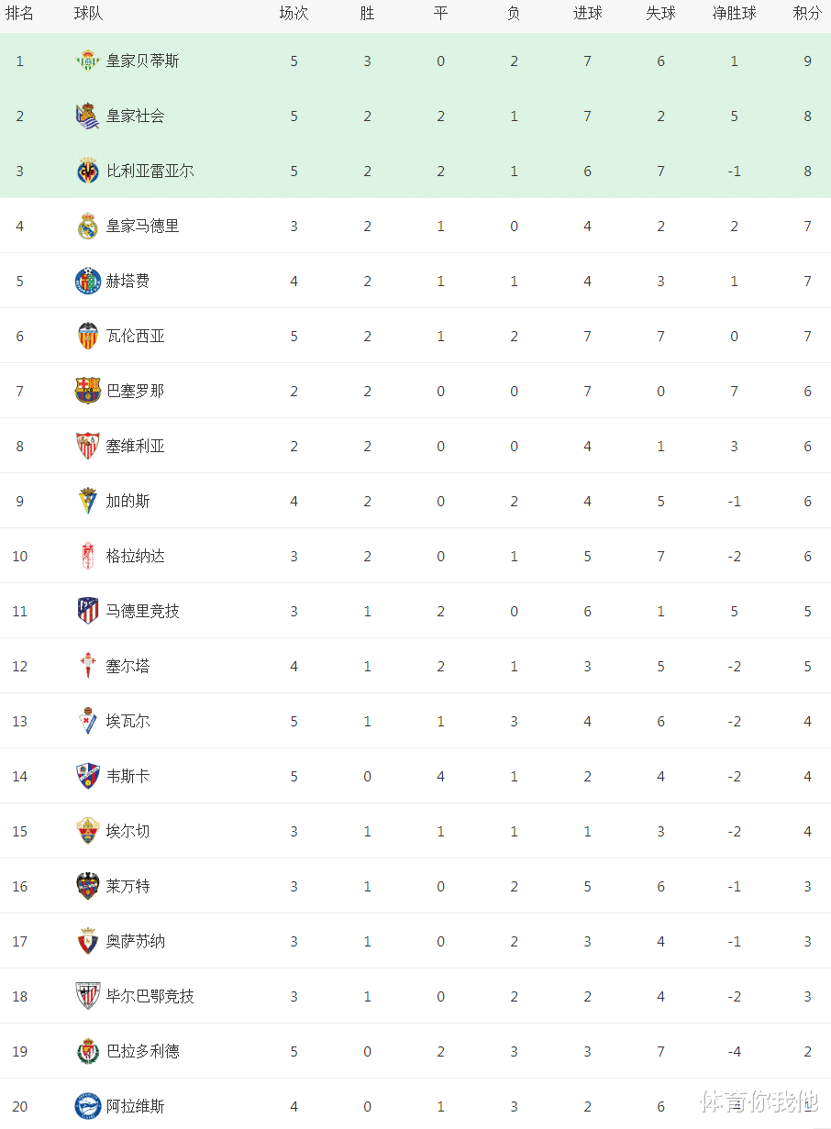Open the 马德里竞技 team link
This screenshot has width=831, height=1129.
click(142, 611)
